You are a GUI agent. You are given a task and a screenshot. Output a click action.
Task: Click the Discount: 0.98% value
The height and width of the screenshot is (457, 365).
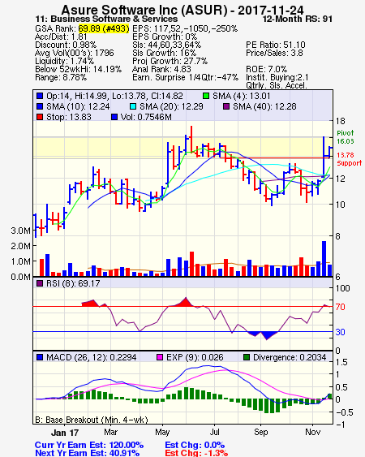[66, 45]
